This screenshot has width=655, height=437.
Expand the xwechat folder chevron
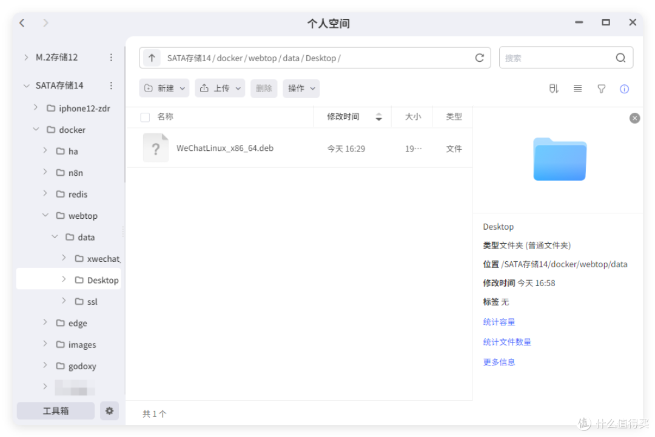click(64, 258)
